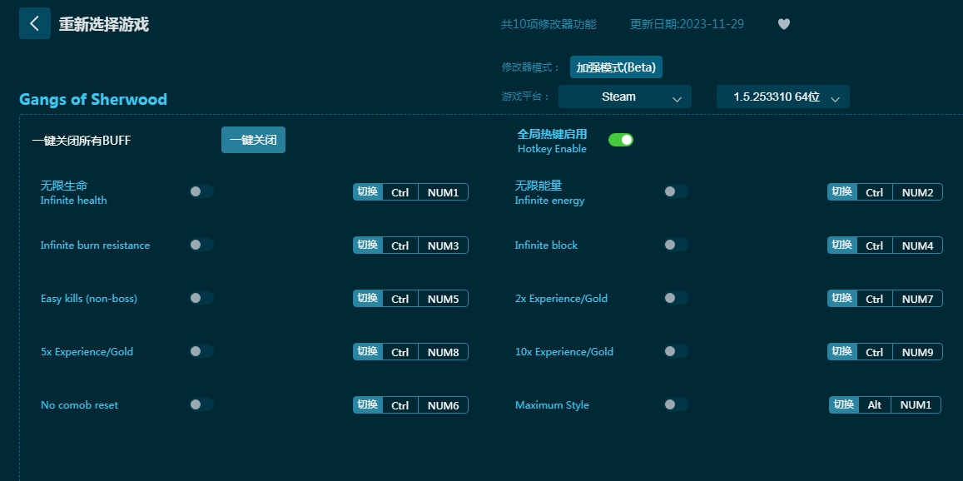Image resolution: width=963 pixels, height=481 pixels.
Task: Click 切换 button for Maximum Style hotkey
Action: [844, 405]
